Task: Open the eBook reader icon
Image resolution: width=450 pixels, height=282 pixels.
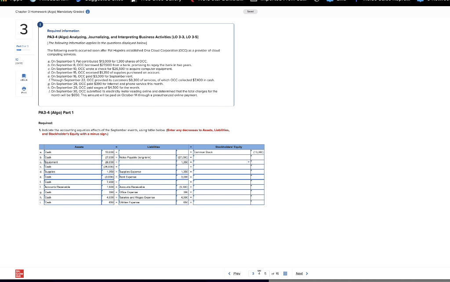Action: click(25, 77)
